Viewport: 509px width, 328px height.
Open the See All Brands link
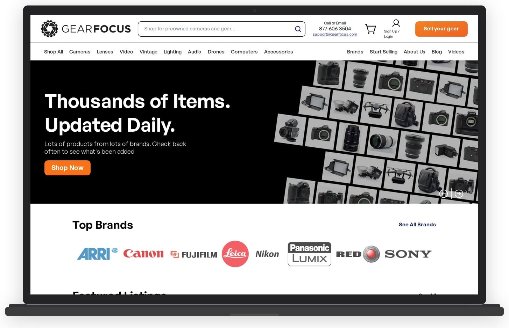[x=417, y=225]
